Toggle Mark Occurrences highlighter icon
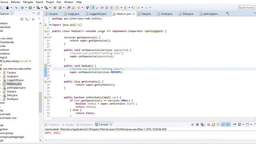The image size is (256, 144). coord(93,8)
